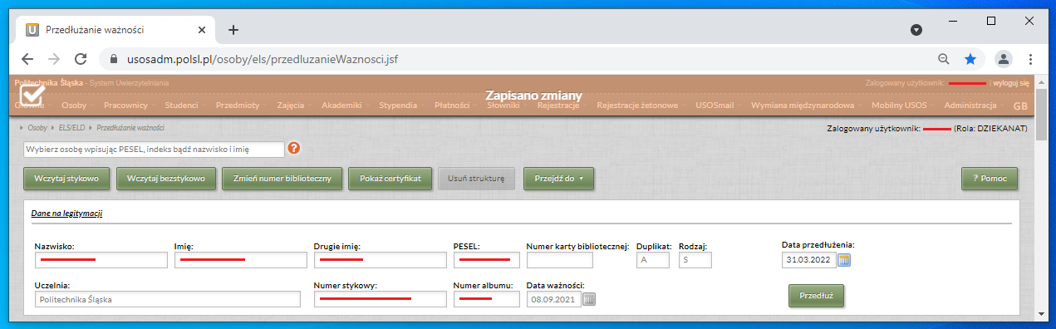Open the Wymiana międzynarodowa menu

point(803,106)
